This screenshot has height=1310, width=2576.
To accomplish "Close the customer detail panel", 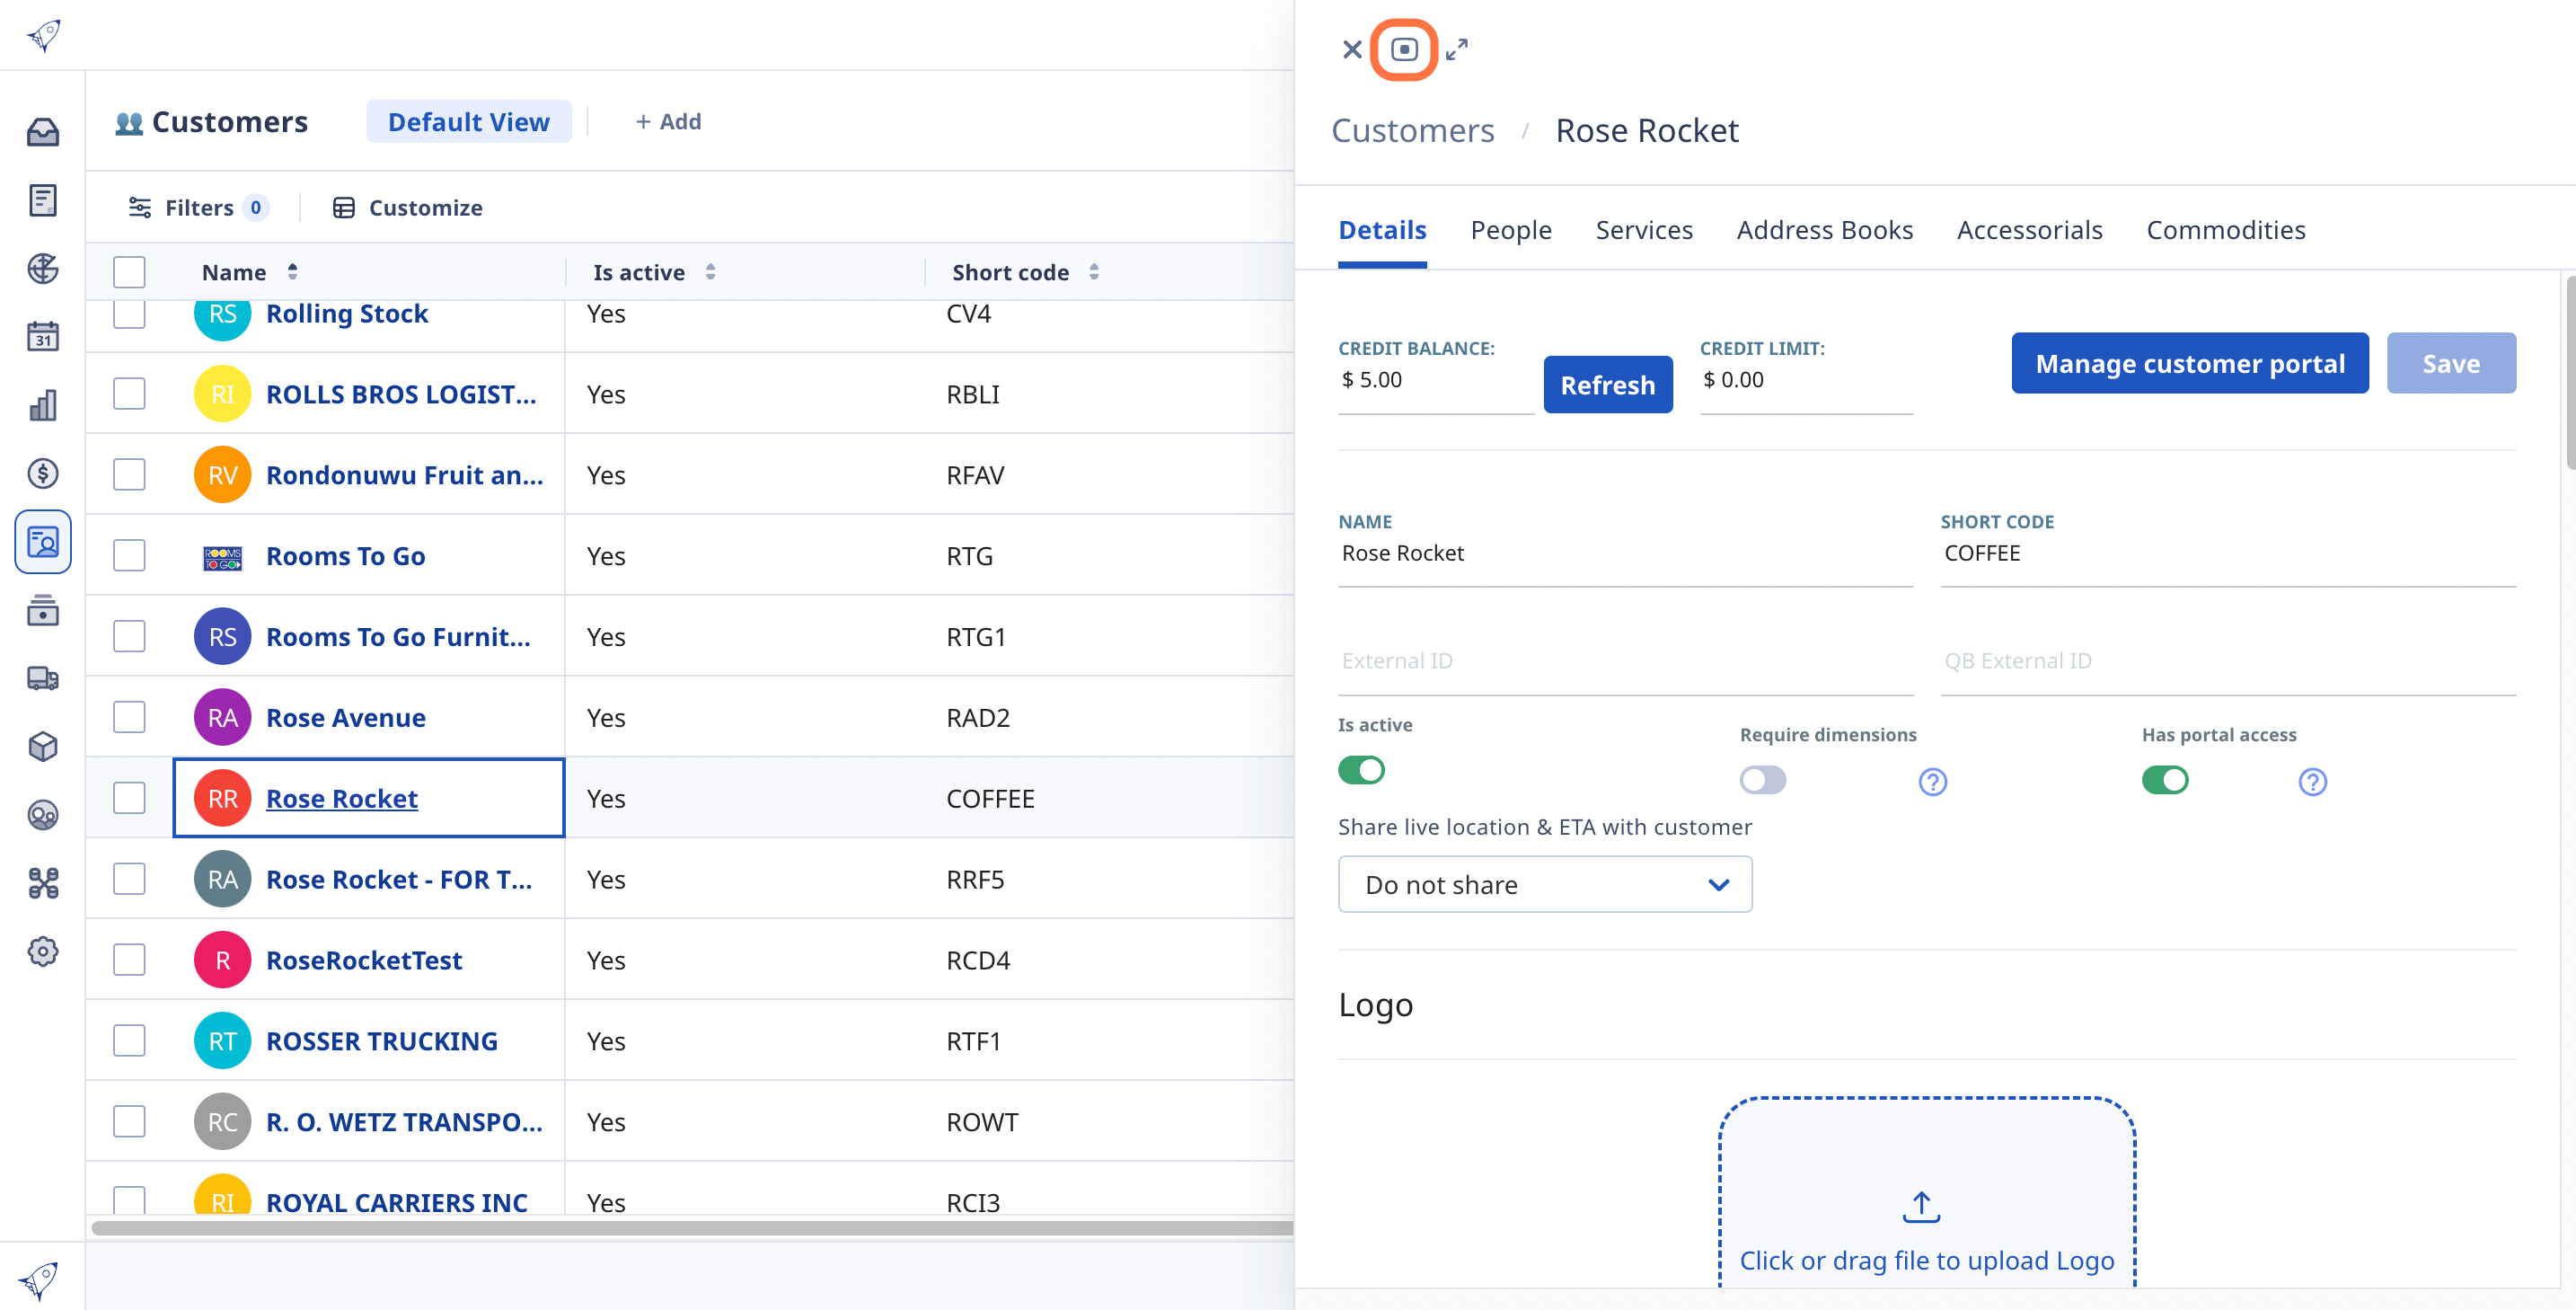I will coord(1352,49).
